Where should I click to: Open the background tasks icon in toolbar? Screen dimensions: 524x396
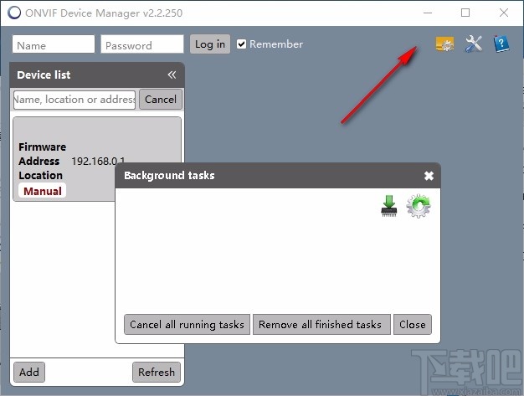[x=444, y=44]
